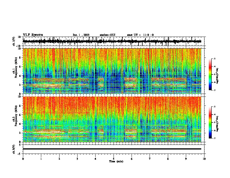Click the ch.1 voltage waveform trace
This screenshot has height=178, width=230.
pyautogui.click(x=112, y=41)
